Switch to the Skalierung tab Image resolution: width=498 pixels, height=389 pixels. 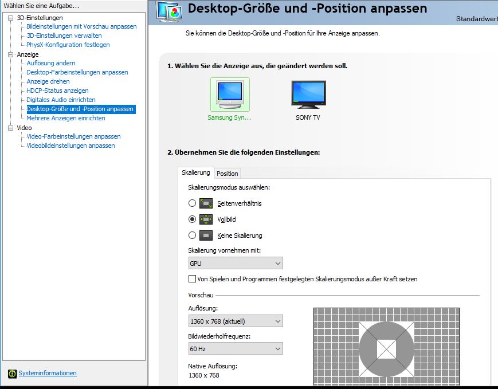click(195, 173)
